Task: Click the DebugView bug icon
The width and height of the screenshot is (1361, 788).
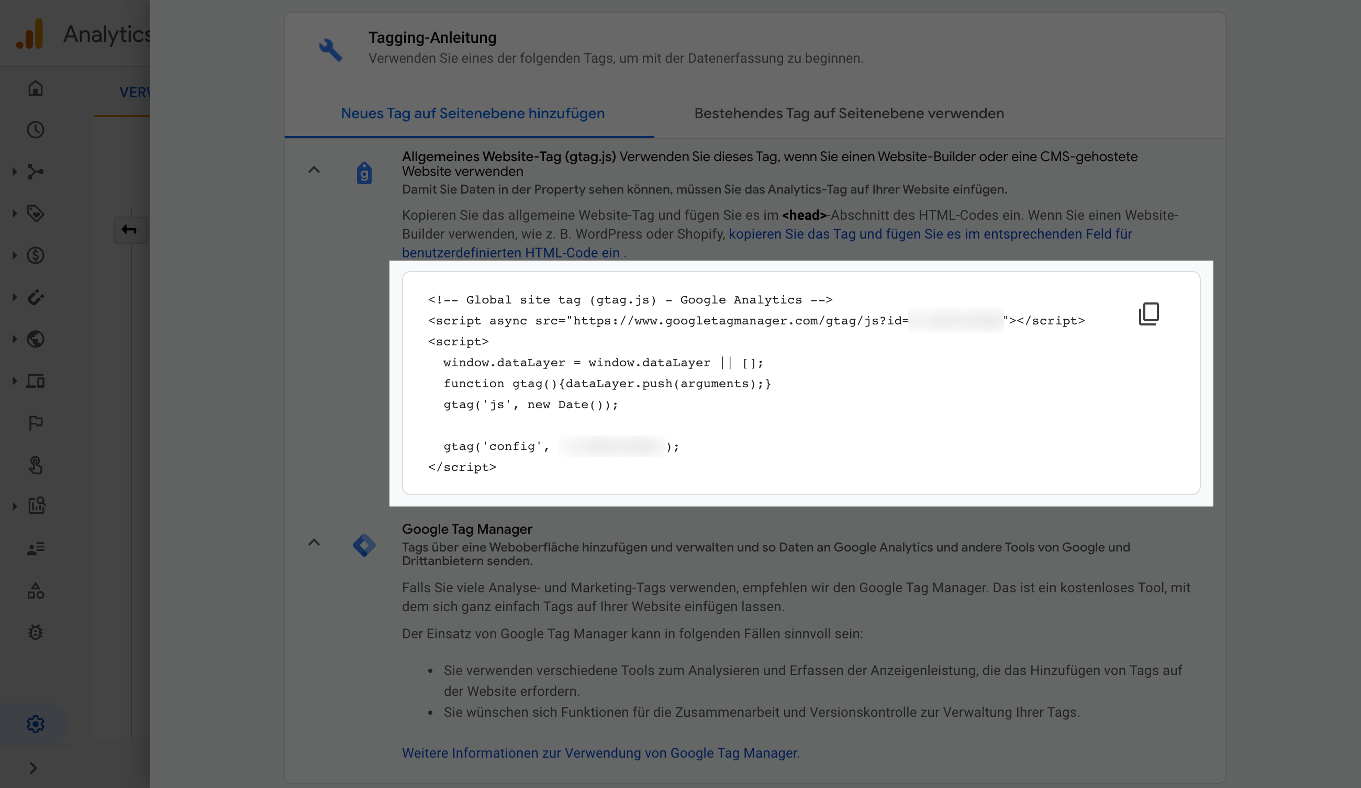Action: (36, 632)
